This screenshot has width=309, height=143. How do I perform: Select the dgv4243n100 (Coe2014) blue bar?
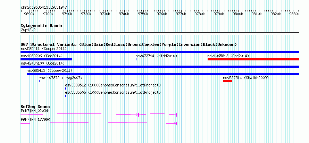(x=160, y=67)
